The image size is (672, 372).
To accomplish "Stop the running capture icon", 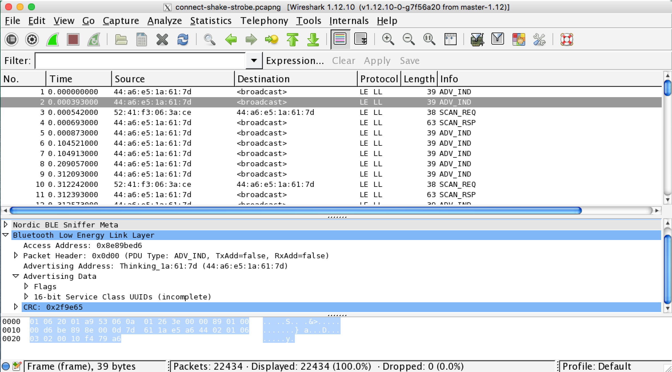I will (73, 39).
